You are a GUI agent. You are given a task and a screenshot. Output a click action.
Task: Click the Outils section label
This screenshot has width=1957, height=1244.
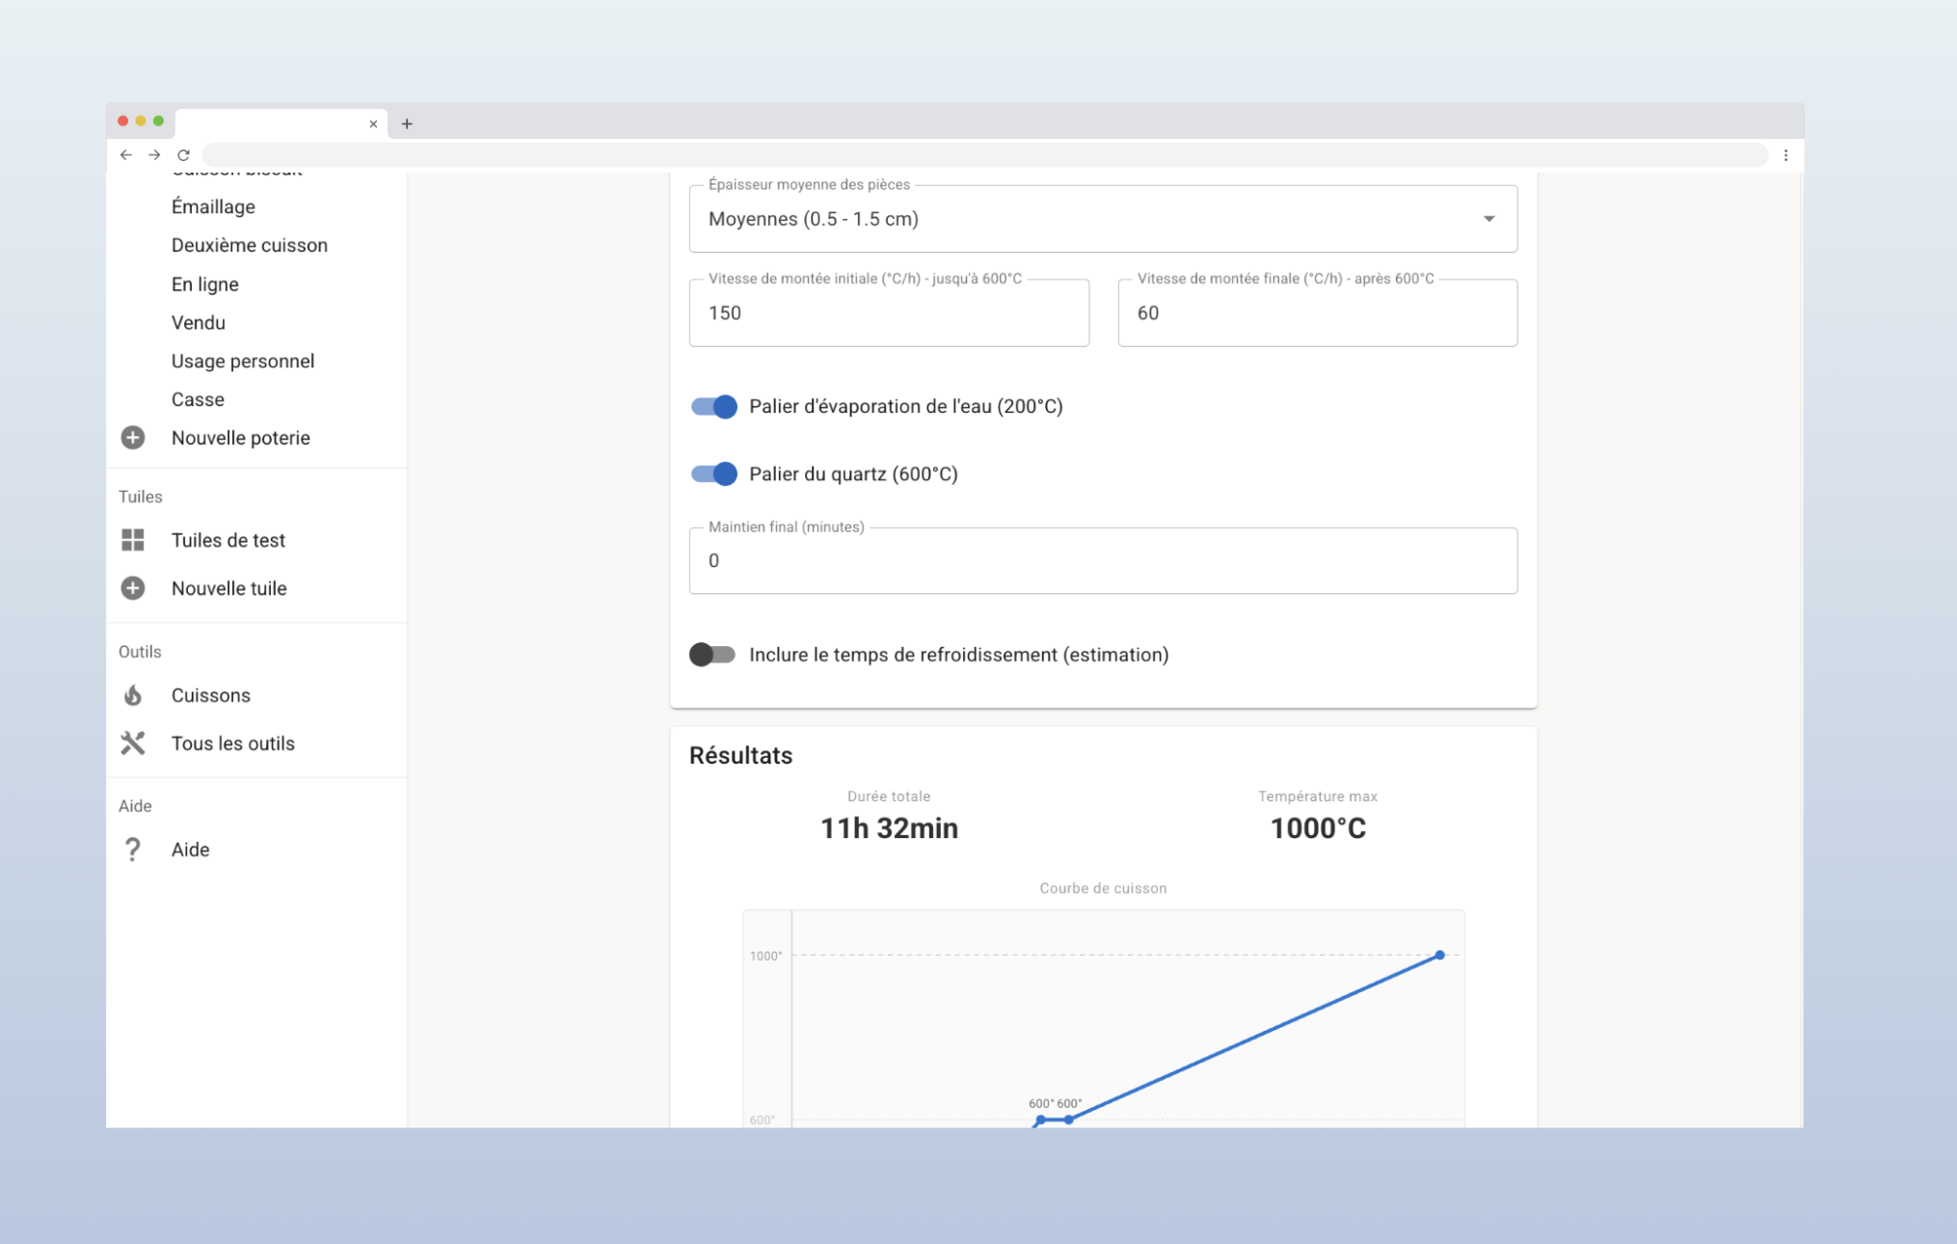(140, 652)
